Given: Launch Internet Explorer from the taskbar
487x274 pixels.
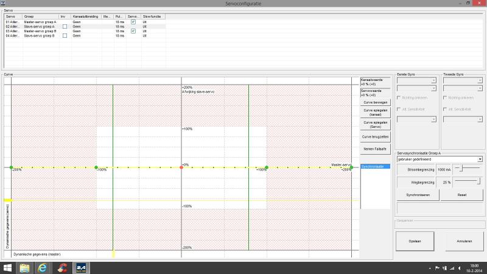Looking at the screenshot, I should (x=42, y=268).
